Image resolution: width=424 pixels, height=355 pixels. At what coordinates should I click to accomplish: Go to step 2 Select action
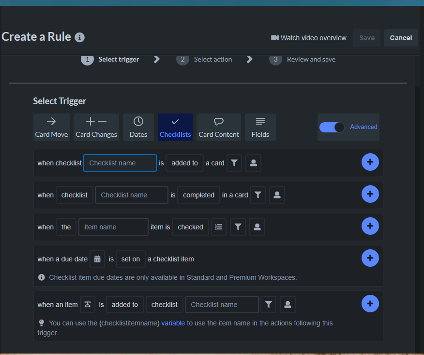(x=204, y=60)
